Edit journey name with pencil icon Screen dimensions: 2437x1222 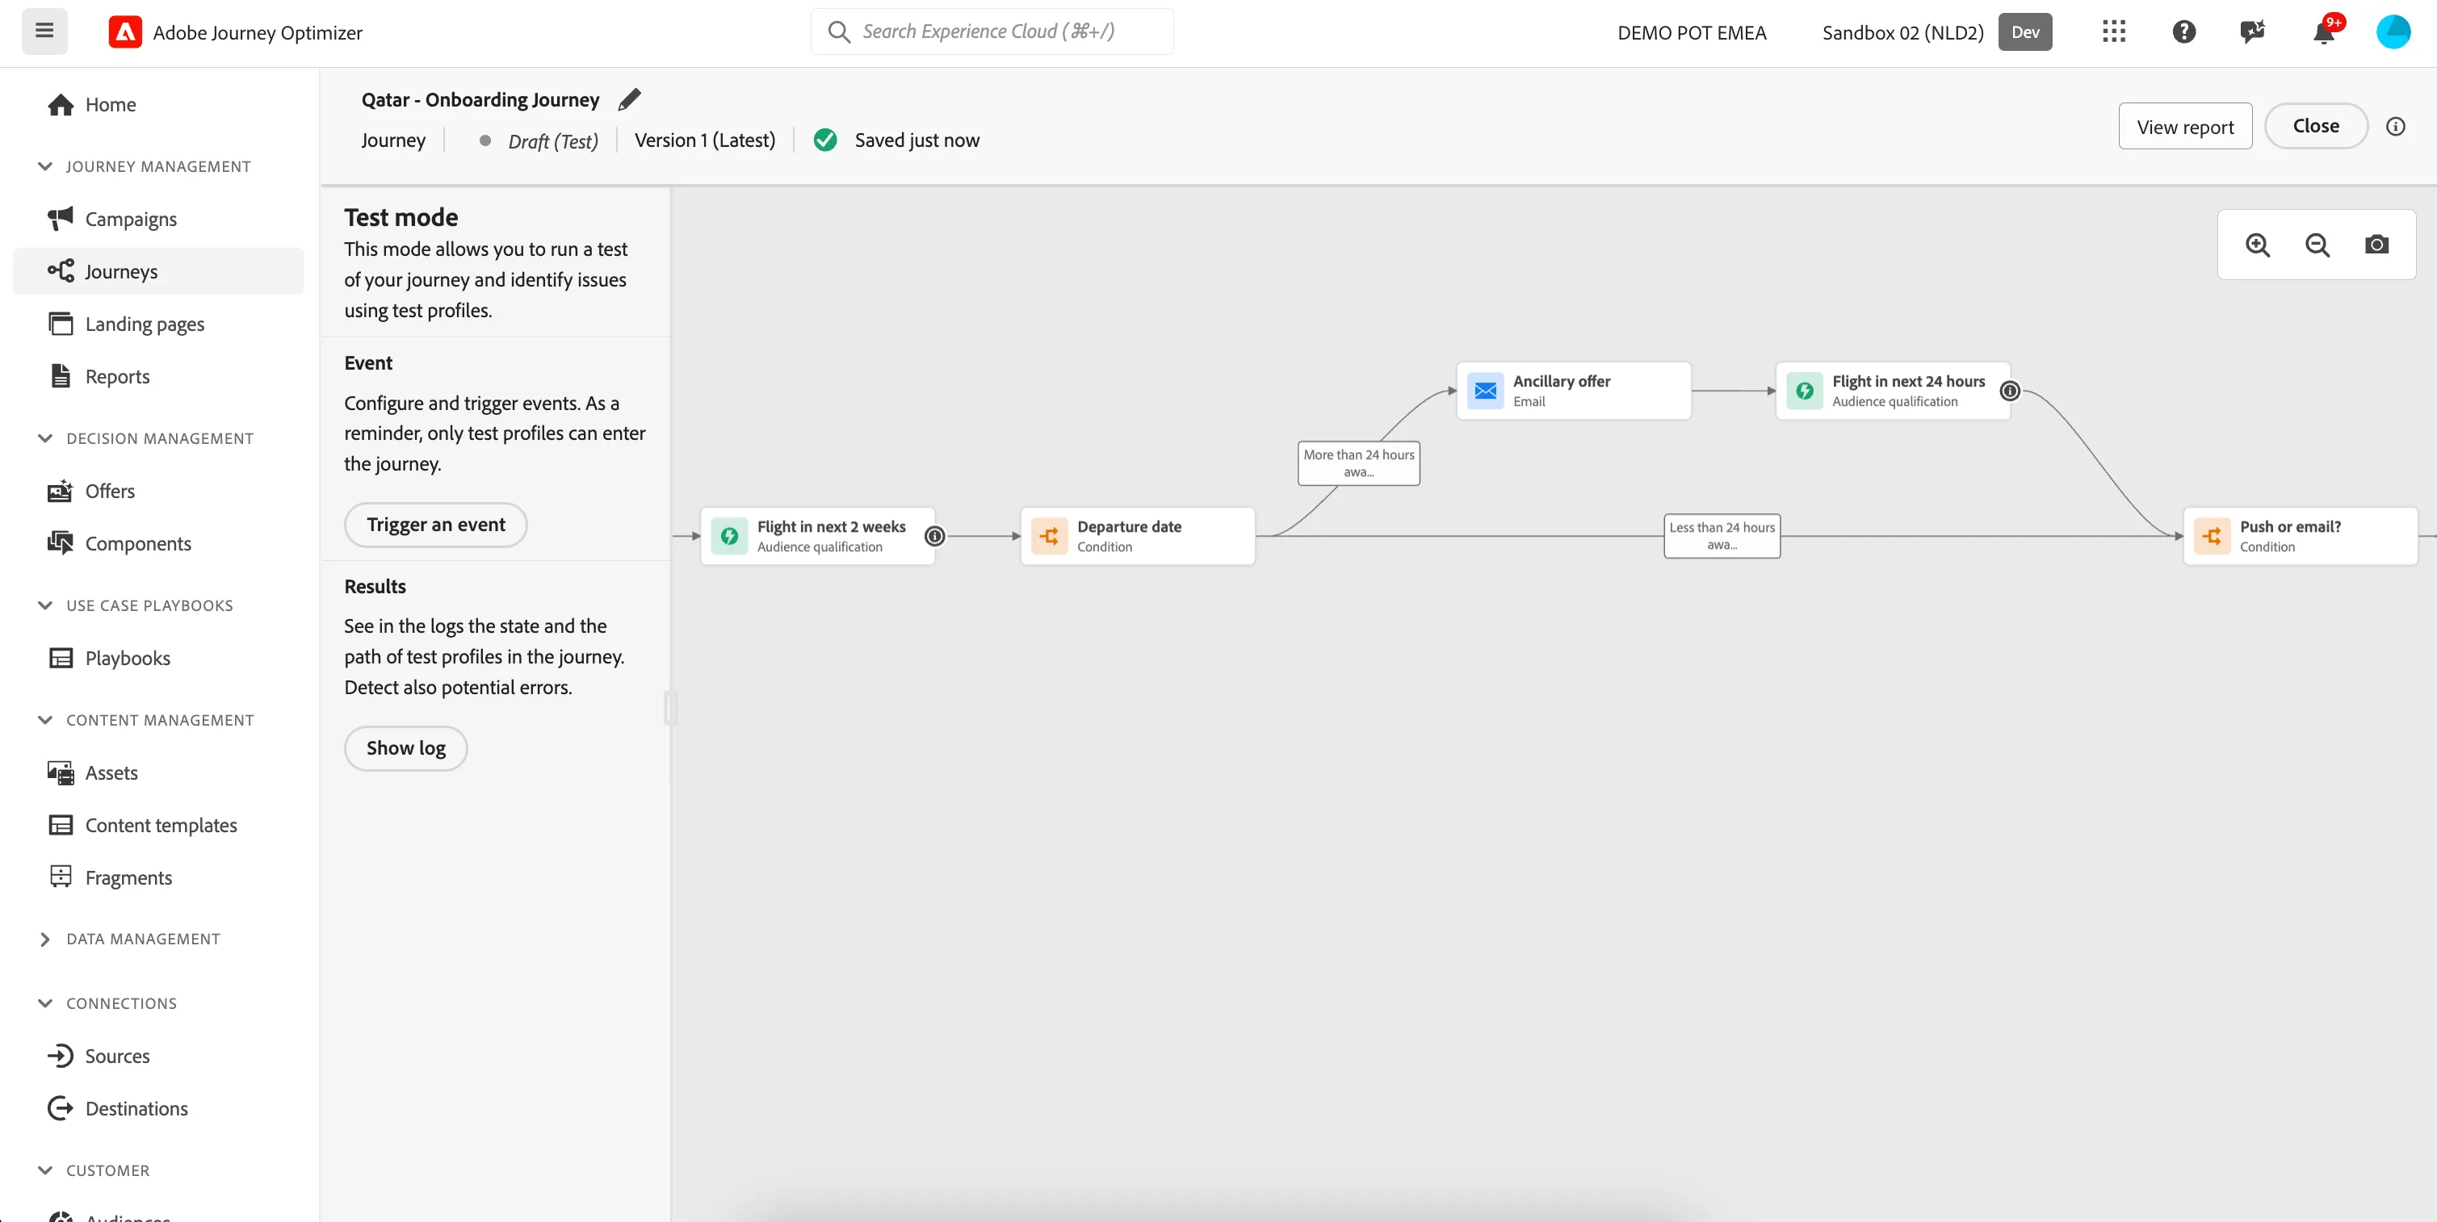(x=629, y=99)
